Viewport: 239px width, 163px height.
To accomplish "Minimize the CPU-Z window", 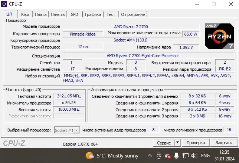I will click(197, 4).
